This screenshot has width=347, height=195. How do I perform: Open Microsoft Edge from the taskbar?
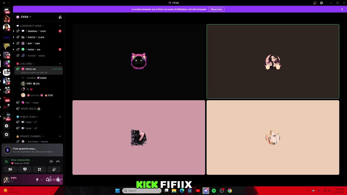[182, 191]
